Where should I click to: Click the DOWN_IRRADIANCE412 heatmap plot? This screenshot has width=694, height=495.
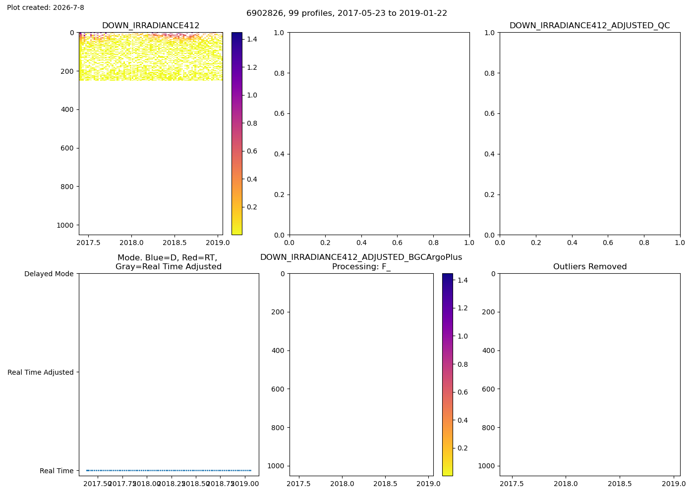151,134
